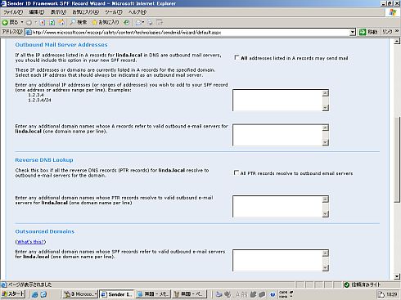The image size is (401, 300).
Task: Open the Mail button dropdown arrow
Action: [143, 23]
